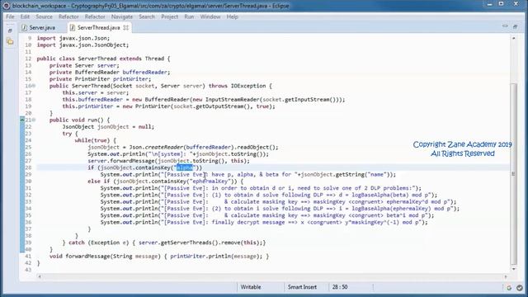
Task: Click the editor vertical scrollbar thumb
Action: (x=513, y=173)
